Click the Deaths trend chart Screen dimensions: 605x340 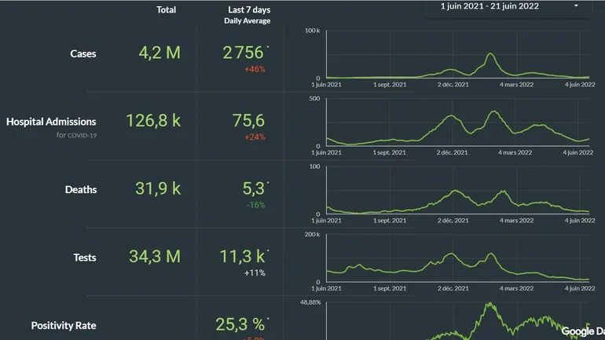(457, 192)
